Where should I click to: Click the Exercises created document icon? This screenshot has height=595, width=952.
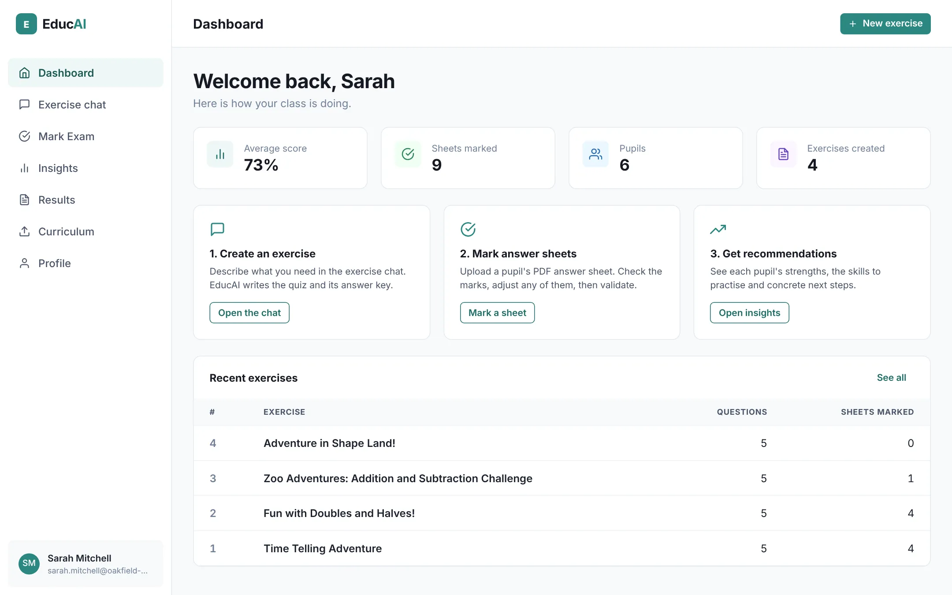coord(783,154)
